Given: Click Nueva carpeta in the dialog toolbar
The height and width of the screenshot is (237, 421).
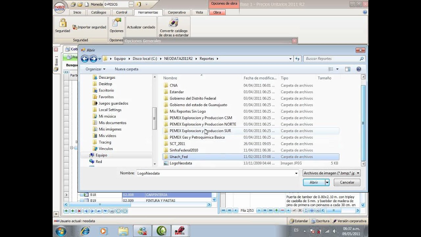Looking at the screenshot, I should pyautogui.click(x=127, y=69).
